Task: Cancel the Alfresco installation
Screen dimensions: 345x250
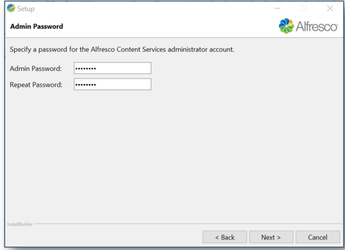Action: (318, 237)
